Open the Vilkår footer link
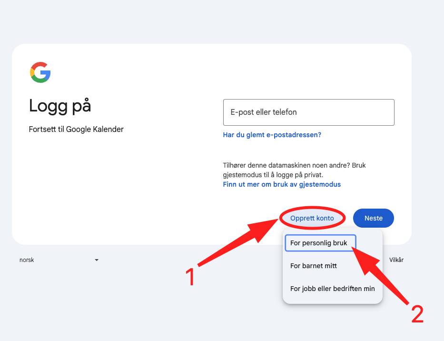 point(396,260)
